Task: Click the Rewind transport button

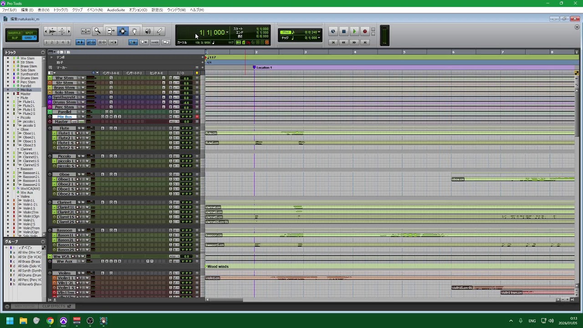Action: click(x=343, y=42)
